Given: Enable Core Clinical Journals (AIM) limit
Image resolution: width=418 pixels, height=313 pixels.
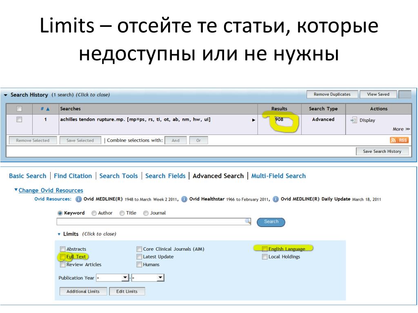Looking at the screenshot, I should pos(139,249).
